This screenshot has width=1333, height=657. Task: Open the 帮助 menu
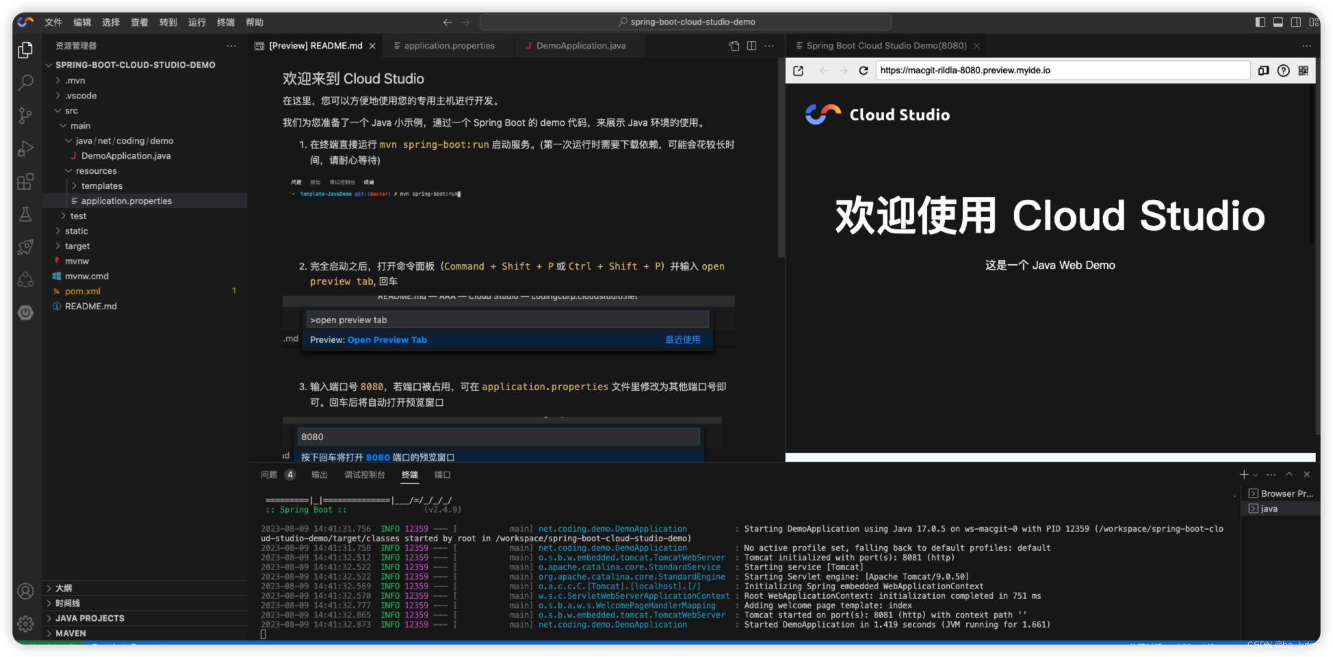tap(255, 22)
